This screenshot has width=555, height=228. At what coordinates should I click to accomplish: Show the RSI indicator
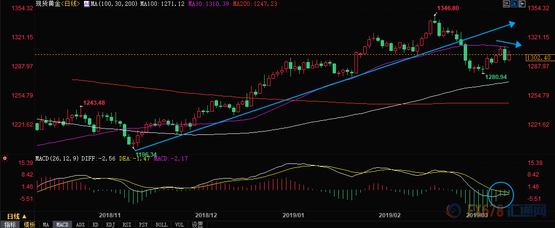(x=127, y=225)
